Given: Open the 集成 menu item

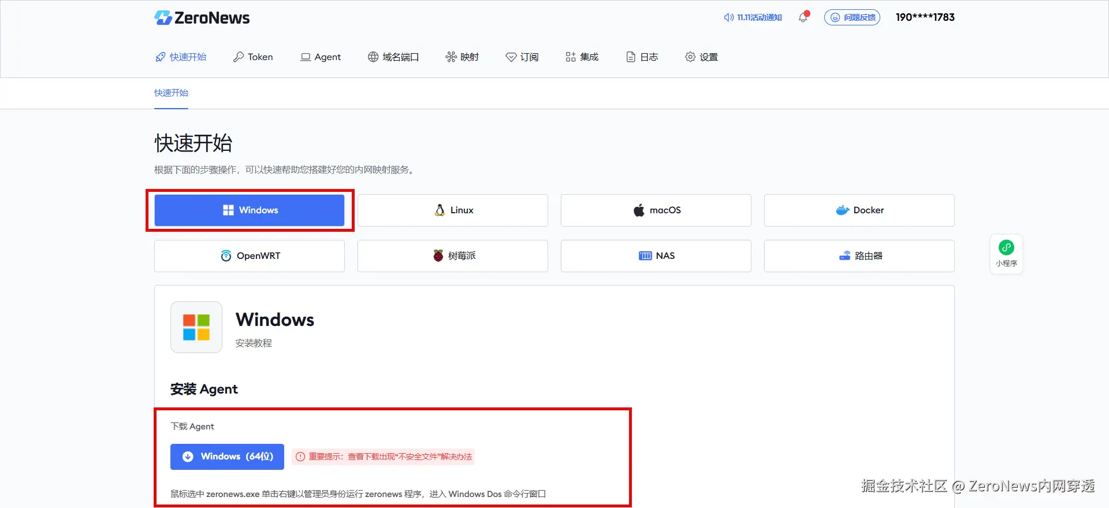Looking at the screenshot, I should 582,57.
